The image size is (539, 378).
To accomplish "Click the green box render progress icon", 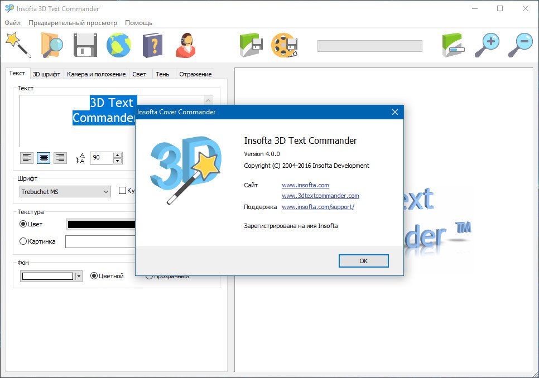I will tap(453, 45).
